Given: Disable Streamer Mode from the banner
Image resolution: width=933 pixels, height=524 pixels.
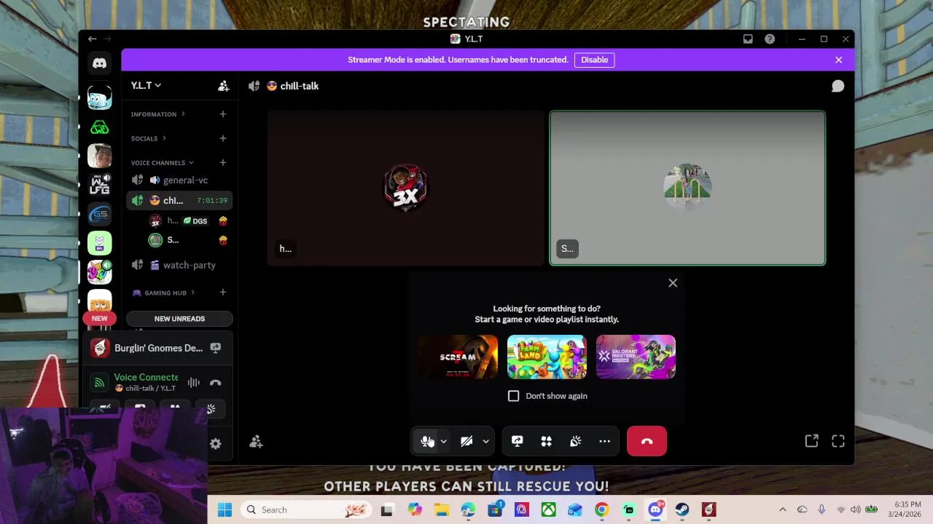Looking at the screenshot, I should click(x=594, y=60).
